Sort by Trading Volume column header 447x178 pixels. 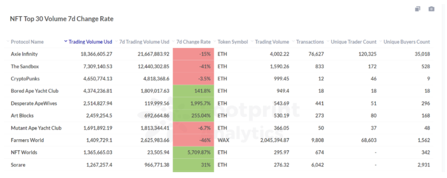[272, 42]
